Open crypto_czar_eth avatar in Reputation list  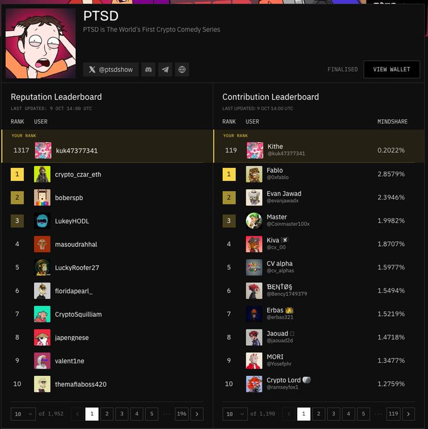42,174
